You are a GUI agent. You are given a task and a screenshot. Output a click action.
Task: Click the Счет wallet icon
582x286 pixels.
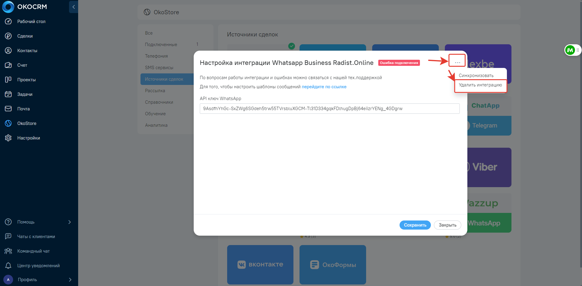8,65
